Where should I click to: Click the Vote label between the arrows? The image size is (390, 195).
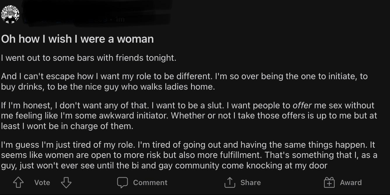coord(42,183)
